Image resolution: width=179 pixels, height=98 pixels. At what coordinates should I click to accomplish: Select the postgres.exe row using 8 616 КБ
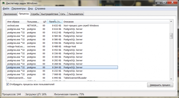click(62, 29)
